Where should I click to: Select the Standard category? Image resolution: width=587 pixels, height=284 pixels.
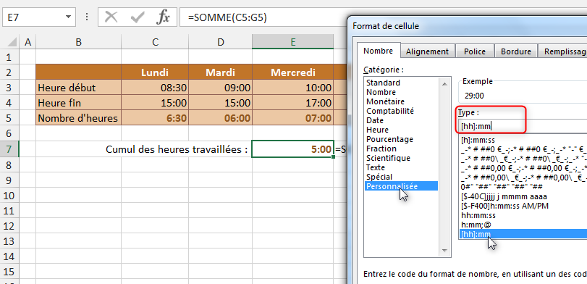pyautogui.click(x=383, y=83)
